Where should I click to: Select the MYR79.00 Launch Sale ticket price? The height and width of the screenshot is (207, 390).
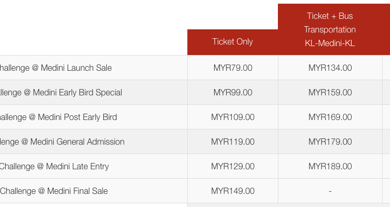click(233, 68)
